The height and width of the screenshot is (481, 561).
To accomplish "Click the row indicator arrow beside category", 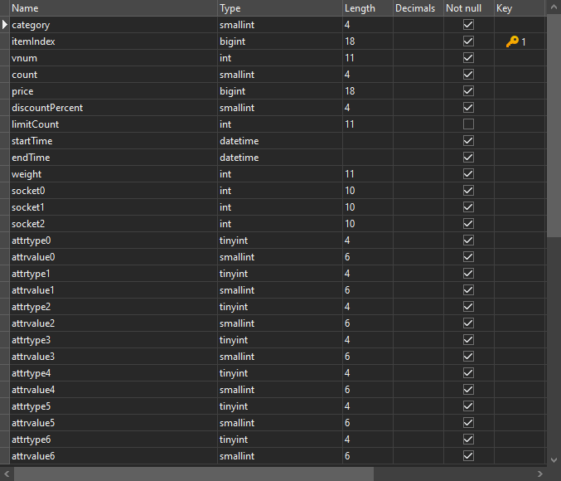I will click(x=5, y=25).
